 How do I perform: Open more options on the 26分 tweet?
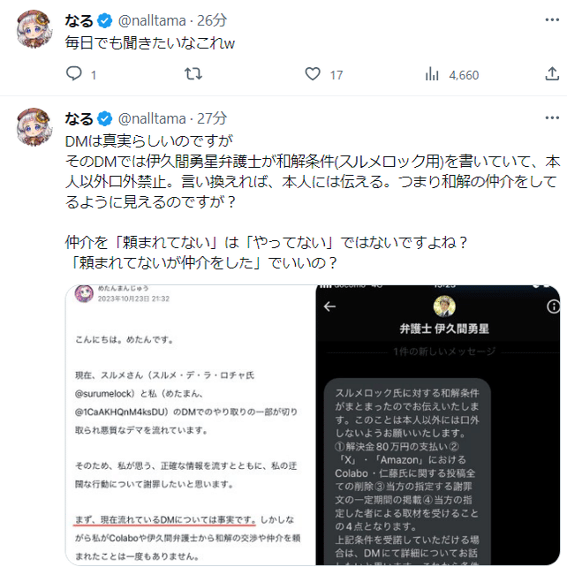pos(552,20)
